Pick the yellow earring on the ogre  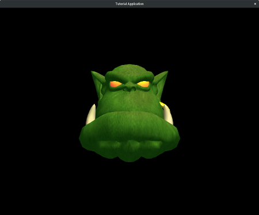[163, 106]
